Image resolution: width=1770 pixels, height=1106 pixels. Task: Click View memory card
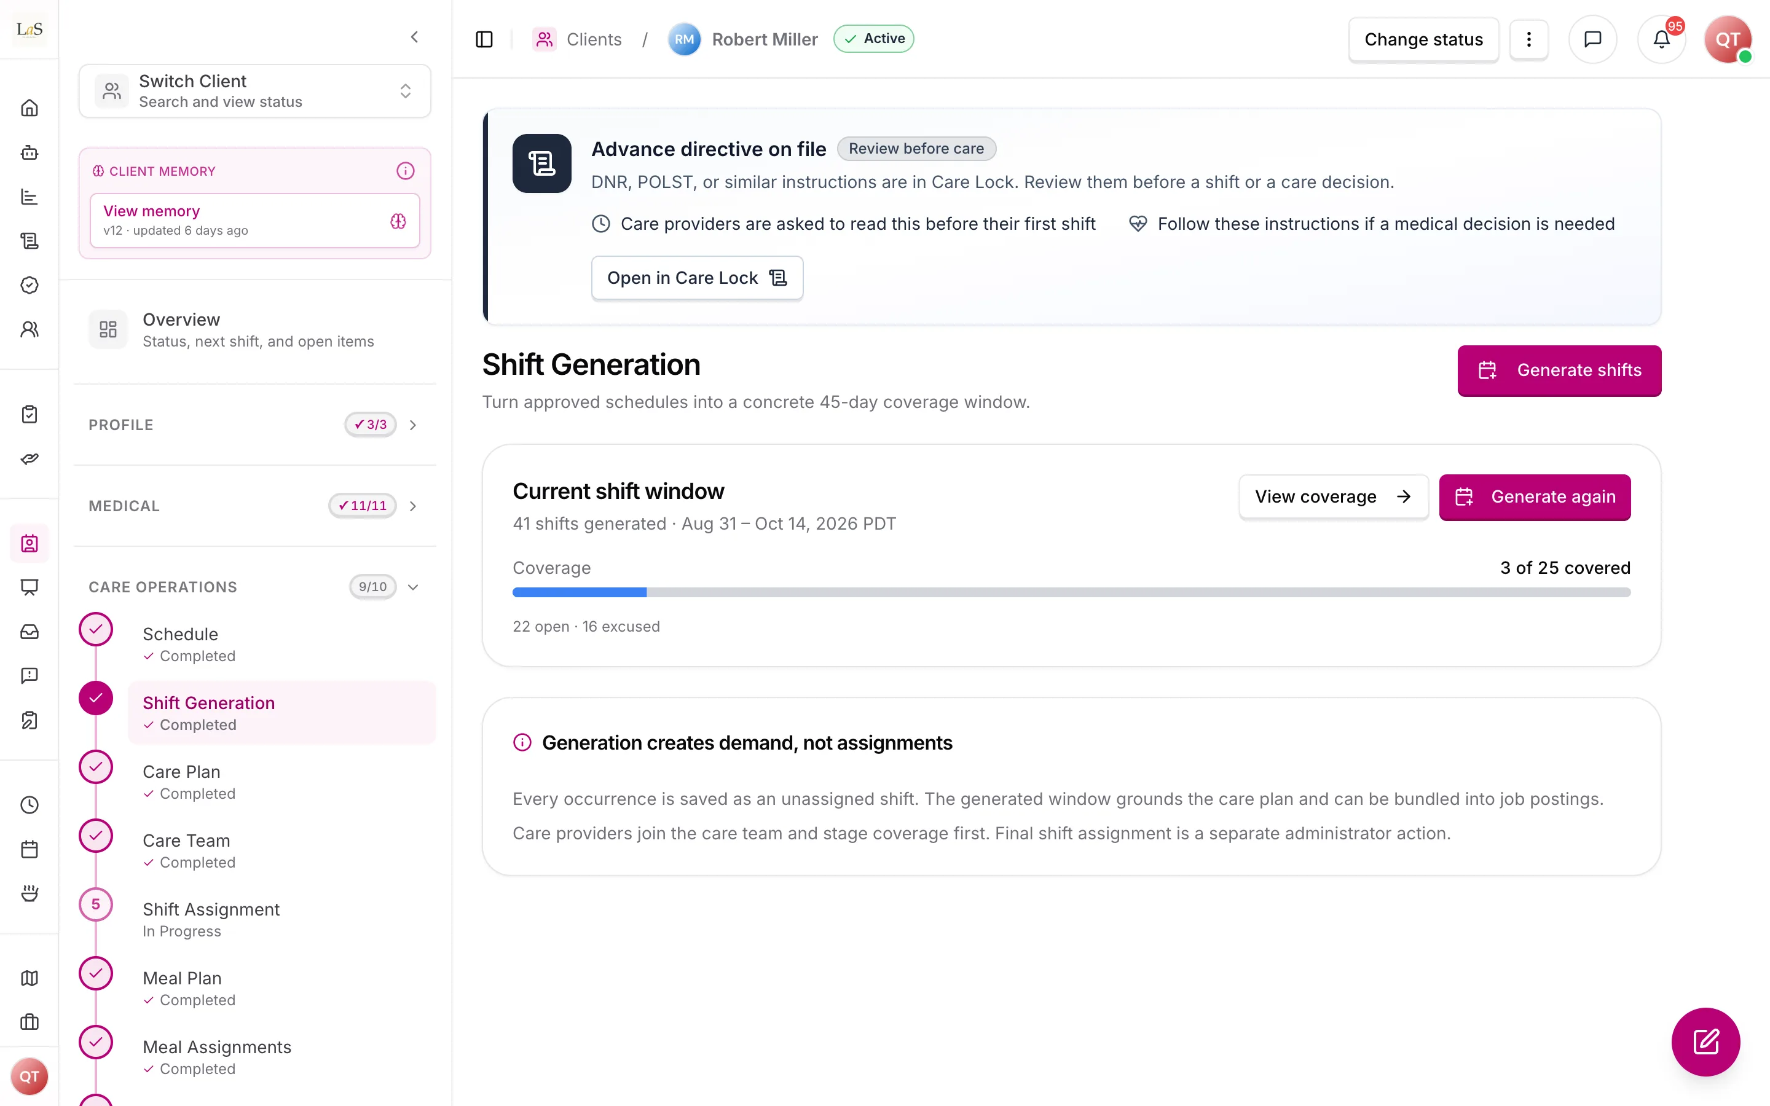(x=254, y=220)
